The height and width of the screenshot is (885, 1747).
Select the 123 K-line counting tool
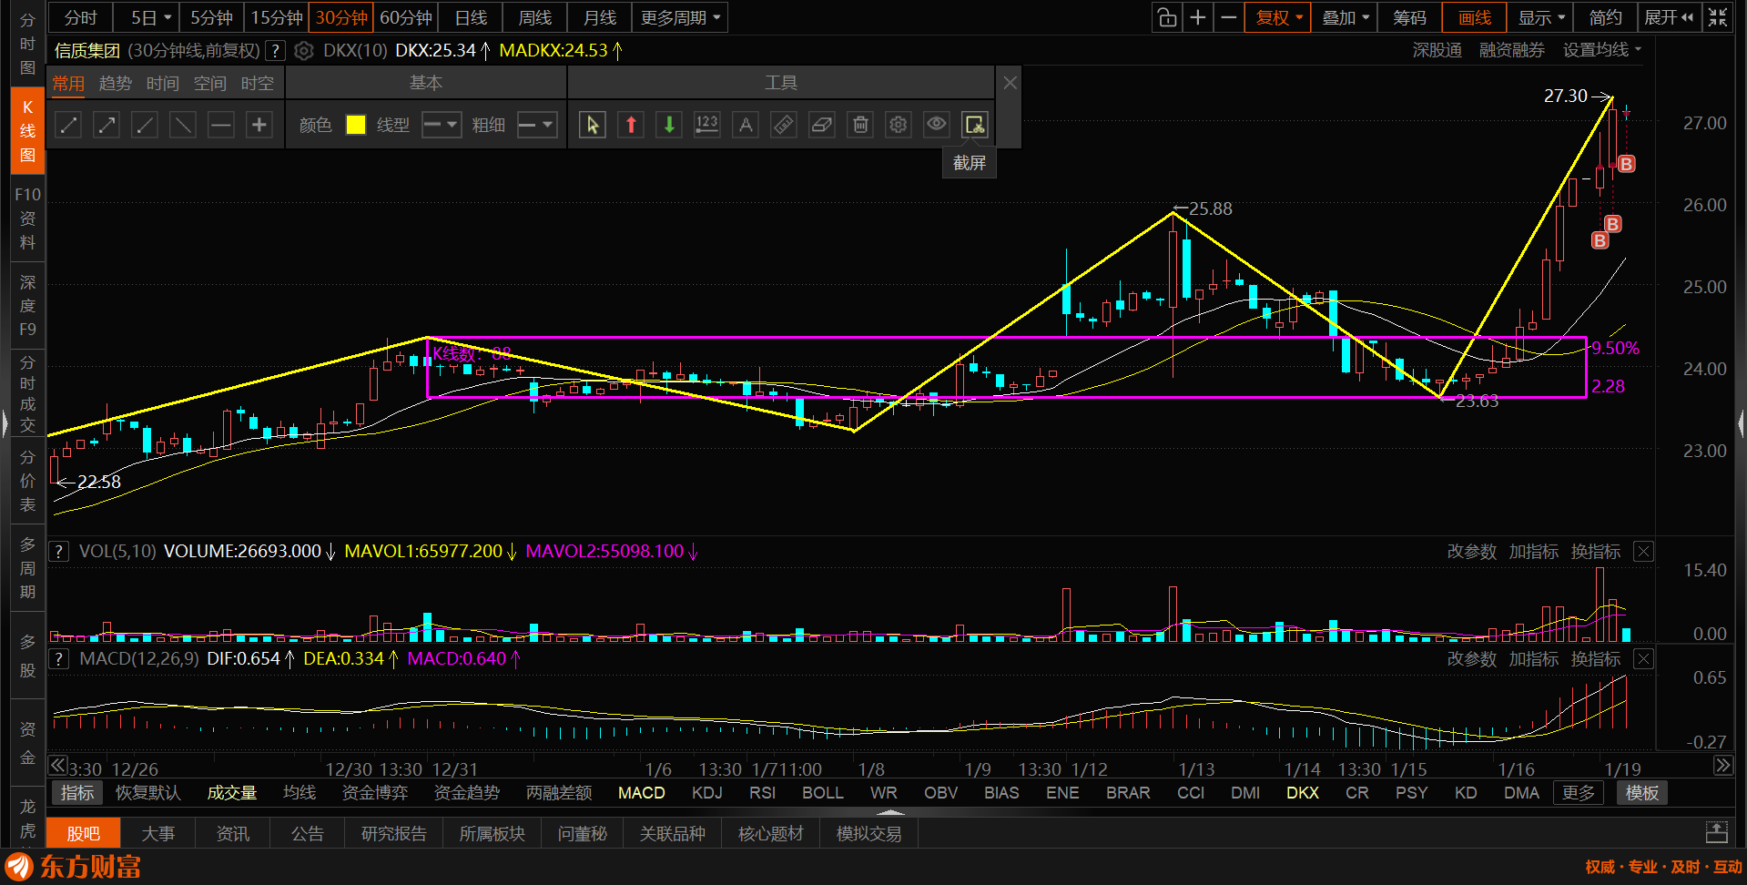pyautogui.click(x=707, y=125)
